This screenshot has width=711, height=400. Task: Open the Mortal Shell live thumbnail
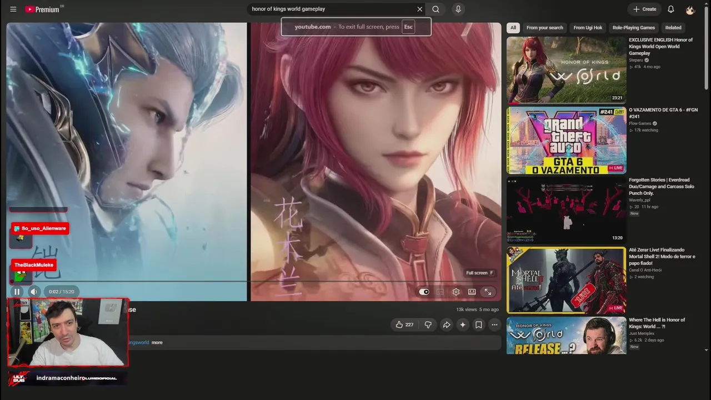point(567,281)
